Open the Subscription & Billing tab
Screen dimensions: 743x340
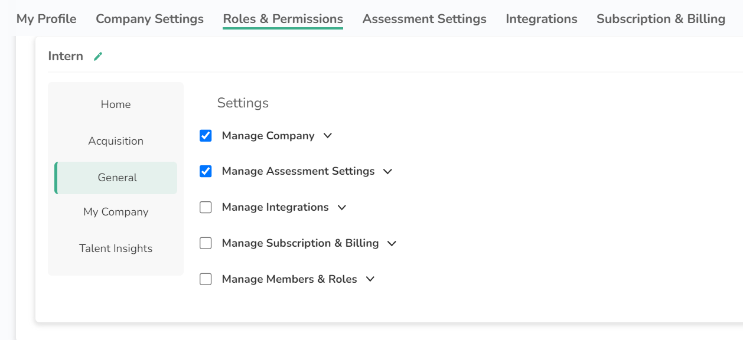660,19
